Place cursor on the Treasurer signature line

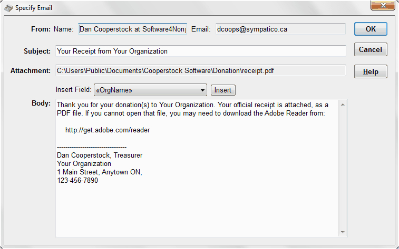(x=100, y=155)
